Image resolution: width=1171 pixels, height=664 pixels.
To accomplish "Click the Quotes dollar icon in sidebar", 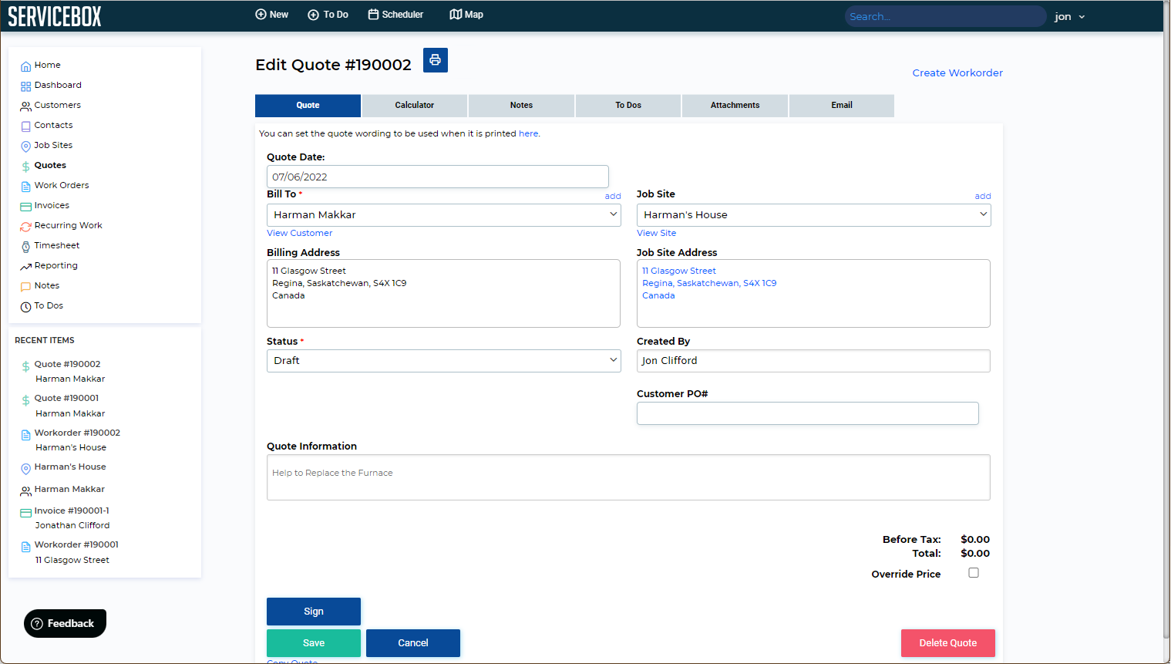I will [x=25, y=167].
